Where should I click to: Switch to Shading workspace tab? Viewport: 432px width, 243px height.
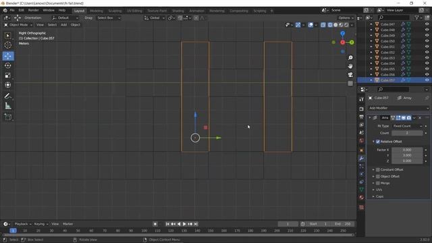click(x=178, y=11)
